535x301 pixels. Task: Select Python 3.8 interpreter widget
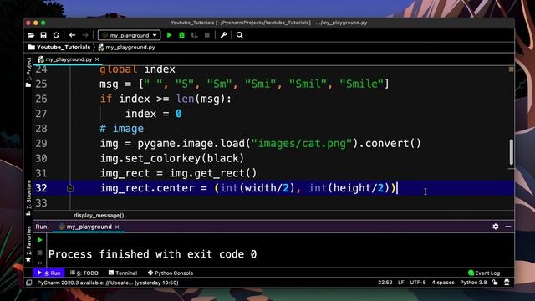click(x=473, y=283)
